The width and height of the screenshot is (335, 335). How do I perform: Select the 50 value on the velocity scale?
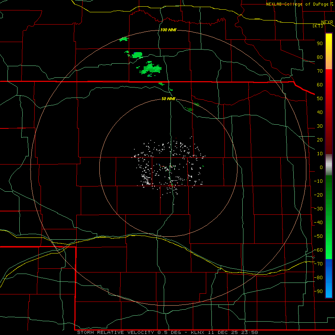[320, 99]
